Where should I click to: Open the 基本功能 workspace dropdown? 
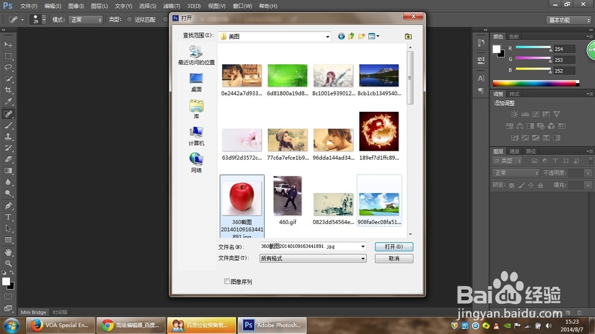pos(568,20)
